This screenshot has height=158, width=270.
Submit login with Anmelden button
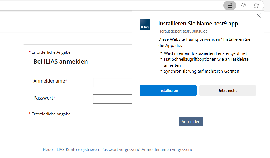191,122
